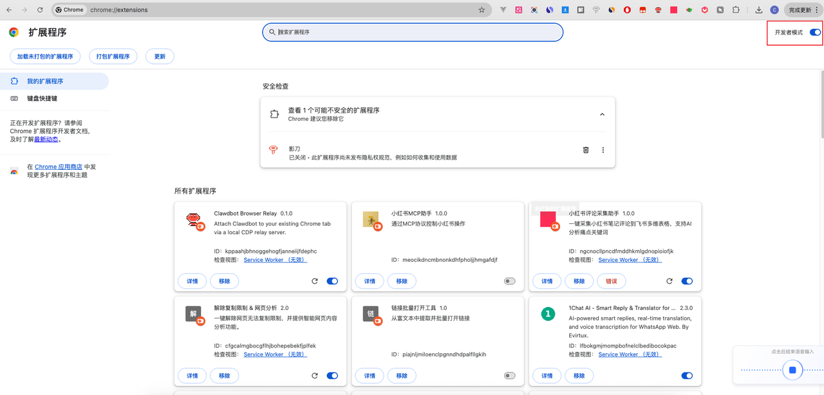
Task: Click 移除 on the 链接批量打开工具 card
Action: (402, 376)
